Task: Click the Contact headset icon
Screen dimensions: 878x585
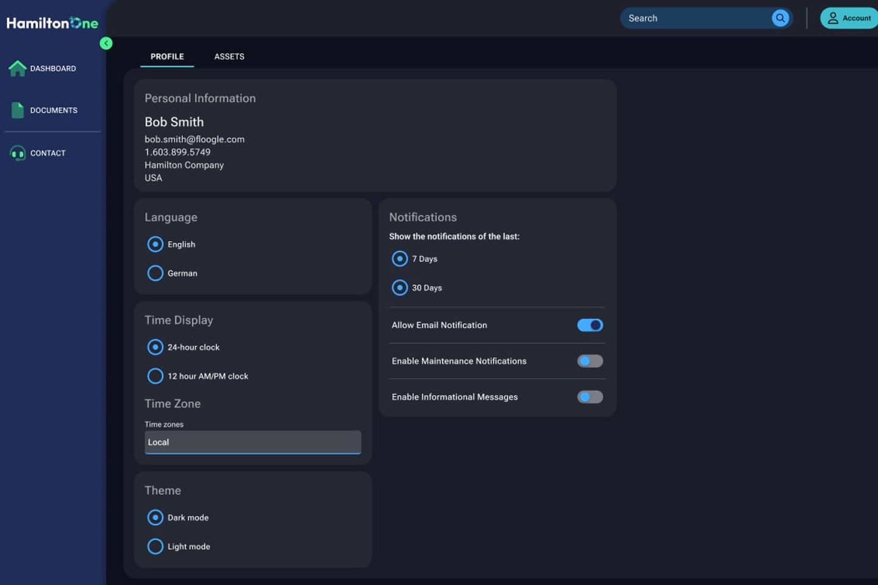Action: coord(18,153)
